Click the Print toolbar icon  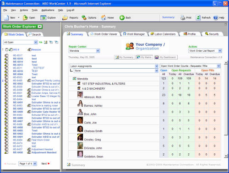pyautogui.click(x=183, y=18)
